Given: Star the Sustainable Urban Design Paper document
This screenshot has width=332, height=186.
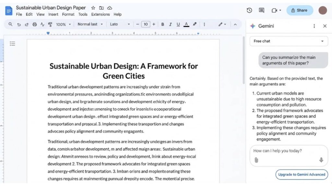Looking at the screenshot, I should [93, 8].
